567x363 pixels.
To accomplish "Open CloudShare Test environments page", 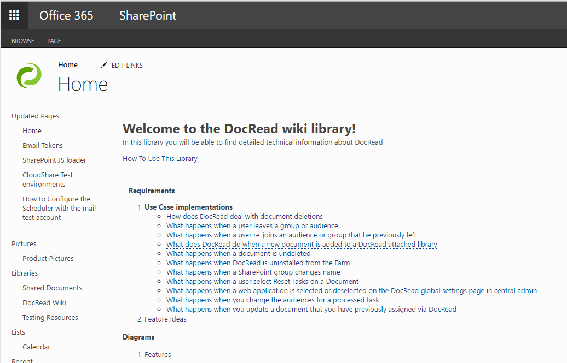I will coord(48,180).
